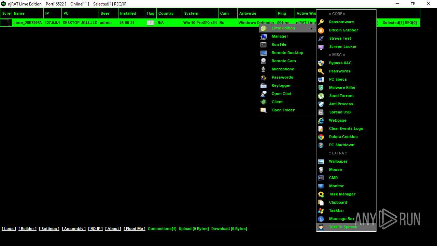Click the Webpage browser icon
The image size is (437, 246).
coord(321,120)
